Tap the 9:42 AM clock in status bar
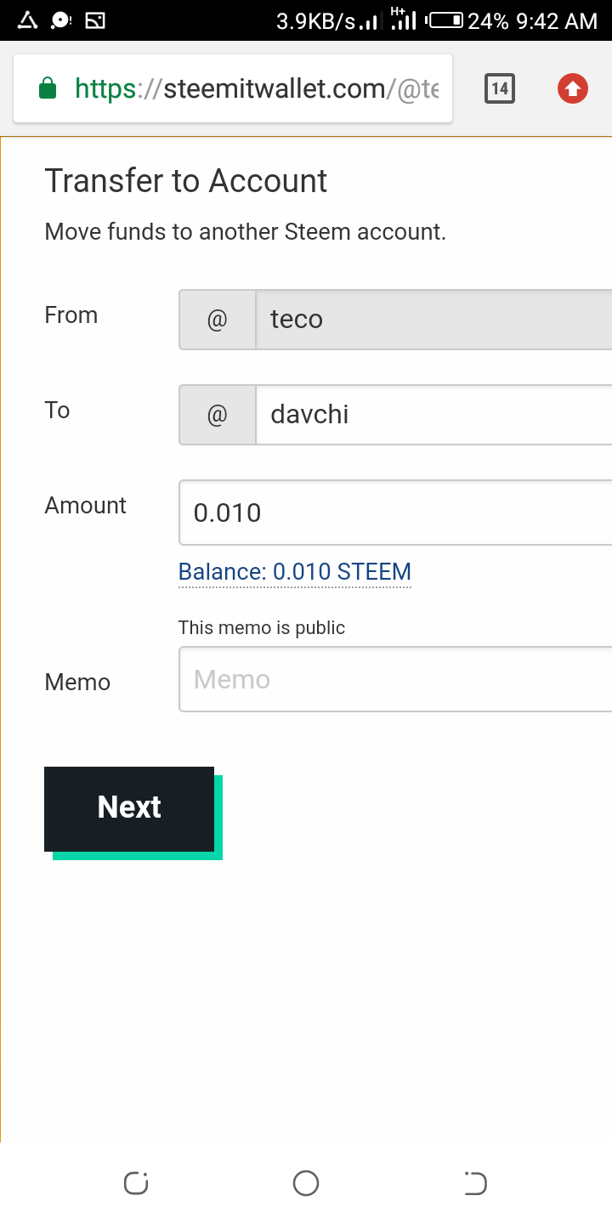Viewport: 612px width, 1224px height. (557, 21)
